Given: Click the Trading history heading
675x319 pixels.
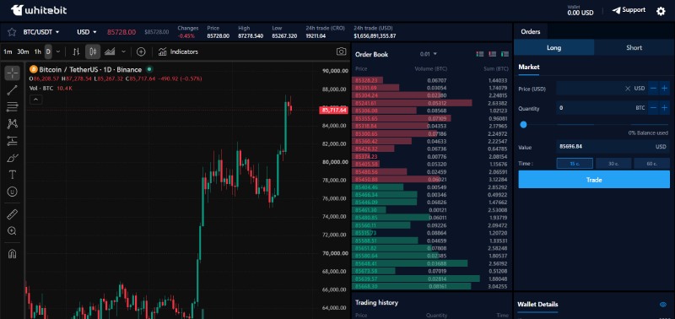Looking at the screenshot, I should [376, 303].
